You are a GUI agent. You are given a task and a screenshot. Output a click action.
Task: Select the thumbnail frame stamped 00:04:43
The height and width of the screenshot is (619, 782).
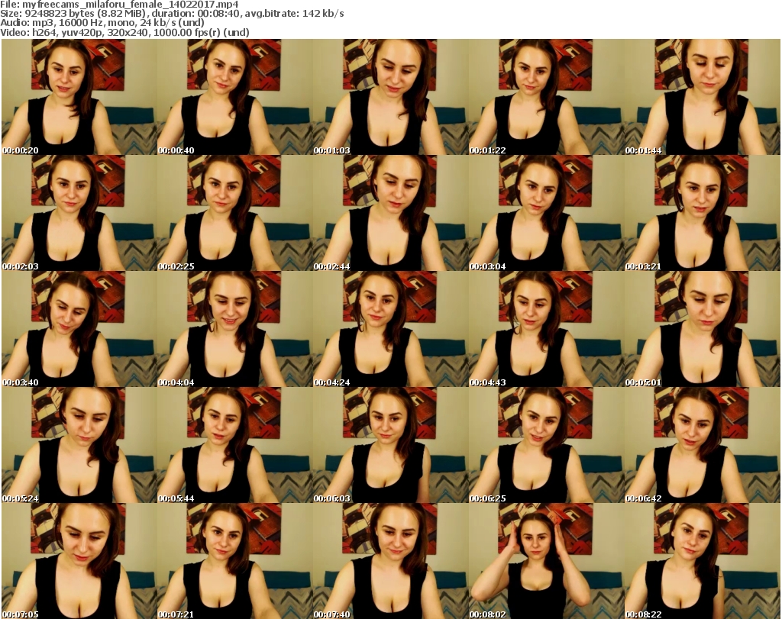(546, 330)
